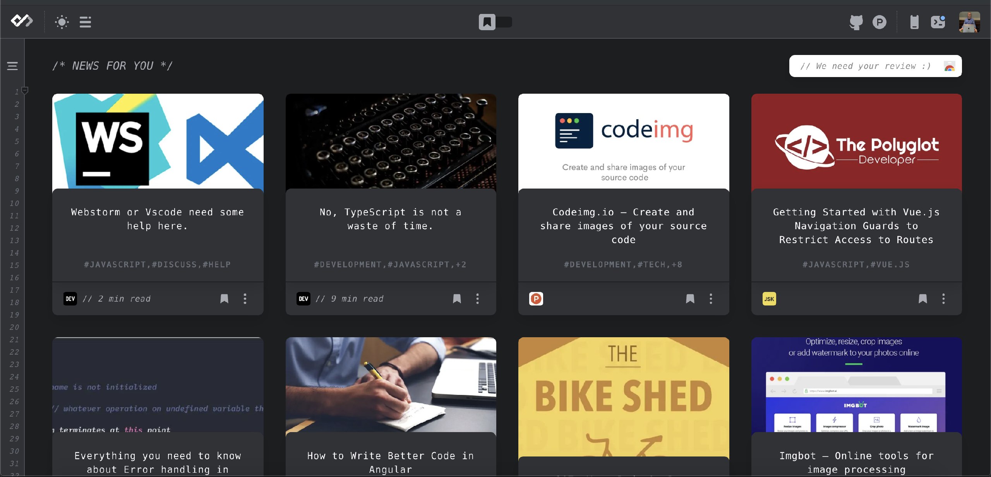
Task: Open the Codeimg.io article title link
Action: (x=623, y=226)
